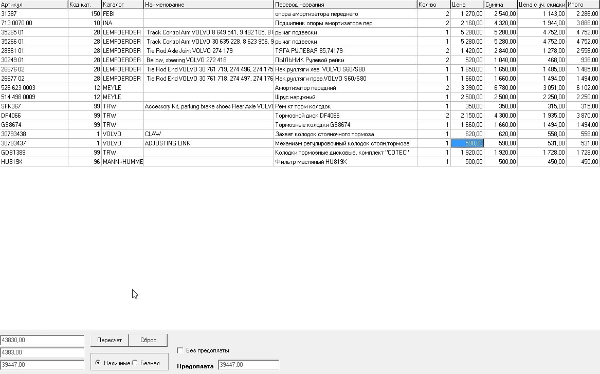Click the "Предоплата" input showing 39447,00

click(248, 364)
